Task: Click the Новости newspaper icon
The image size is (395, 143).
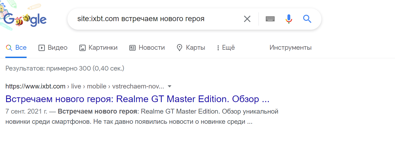Action: tap(132, 48)
